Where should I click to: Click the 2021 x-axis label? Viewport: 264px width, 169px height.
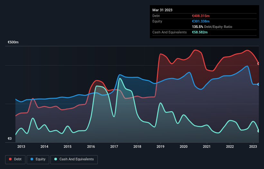tap(207, 147)
